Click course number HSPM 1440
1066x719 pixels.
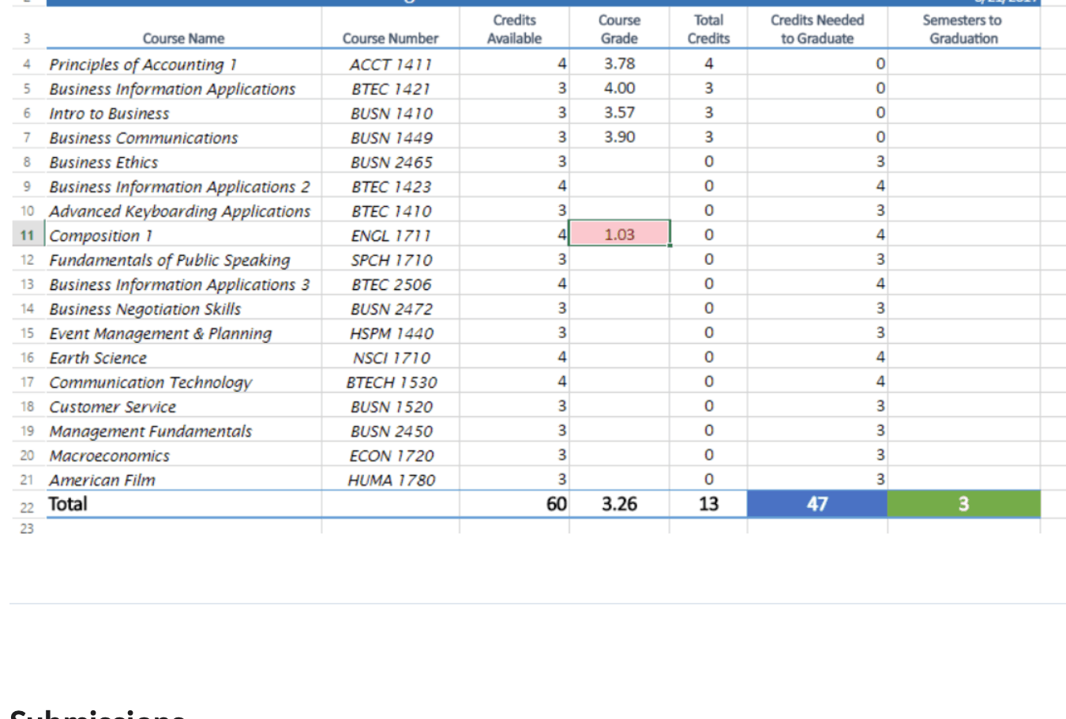(390, 333)
